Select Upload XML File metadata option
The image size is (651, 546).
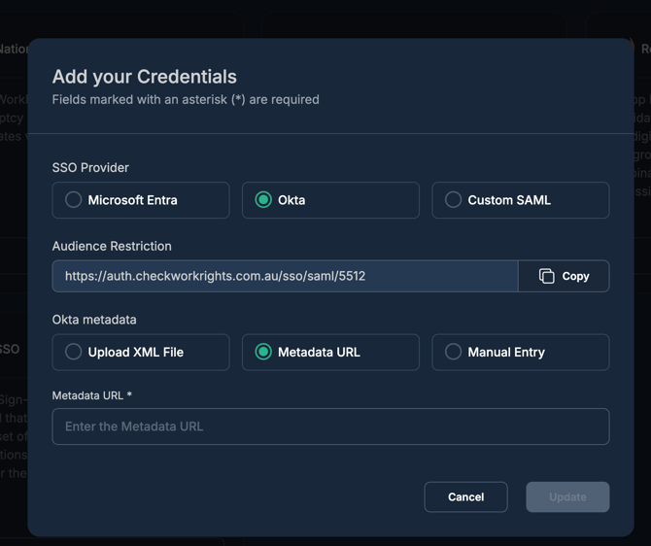141,352
